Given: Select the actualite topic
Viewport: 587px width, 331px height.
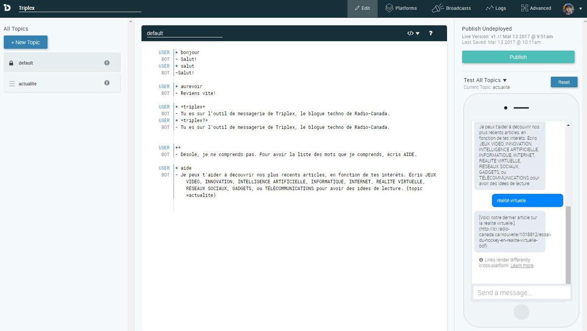Looking at the screenshot, I should (x=62, y=83).
